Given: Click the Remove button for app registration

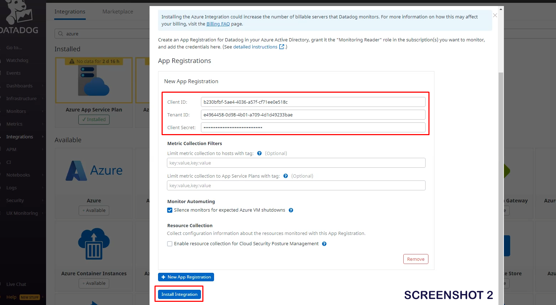Looking at the screenshot, I should tap(416, 259).
